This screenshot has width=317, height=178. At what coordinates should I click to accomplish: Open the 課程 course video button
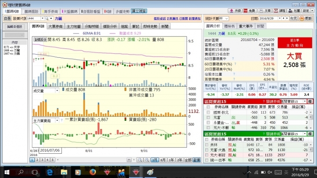(x=280, y=11)
